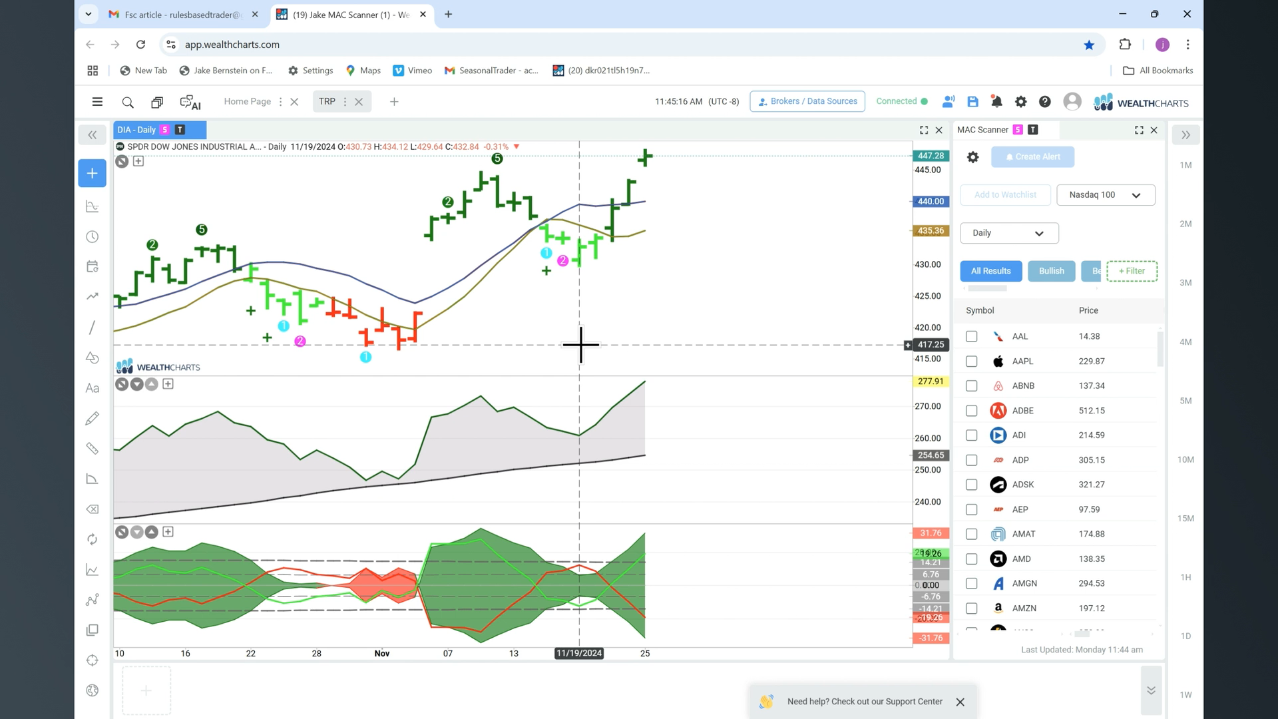Expand the right sidebar chevrons
Viewport: 1278px width, 719px height.
point(1185,135)
